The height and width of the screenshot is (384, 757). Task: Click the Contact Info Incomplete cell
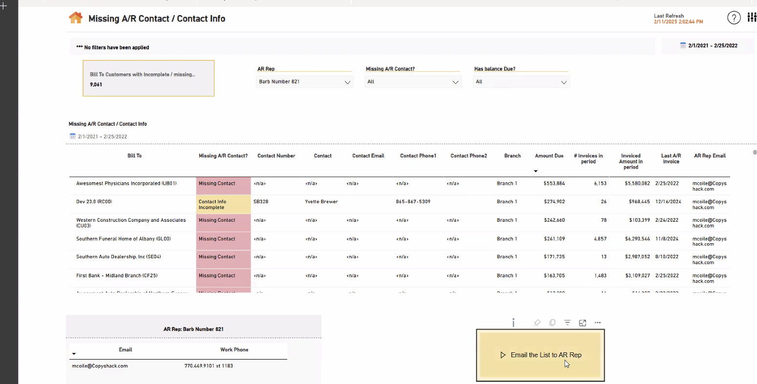[224, 205]
